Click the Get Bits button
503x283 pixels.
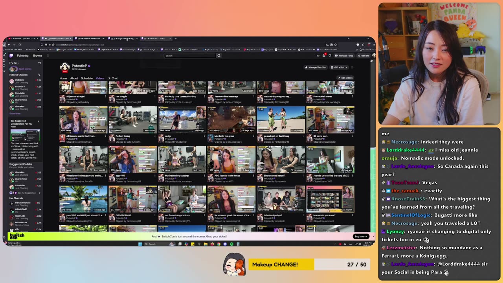(363, 55)
